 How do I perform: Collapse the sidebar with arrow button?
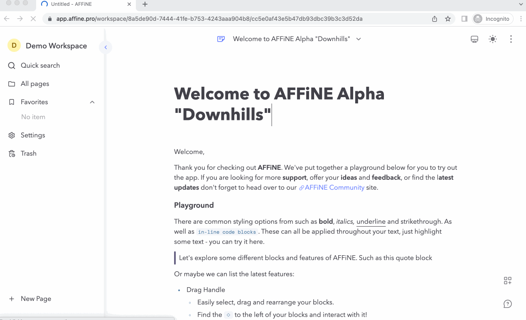(x=106, y=47)
